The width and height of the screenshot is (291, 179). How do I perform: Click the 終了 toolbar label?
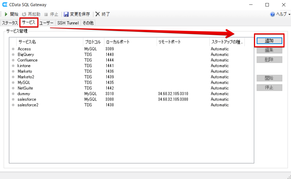pyautogui.click(x=106, y=14)
